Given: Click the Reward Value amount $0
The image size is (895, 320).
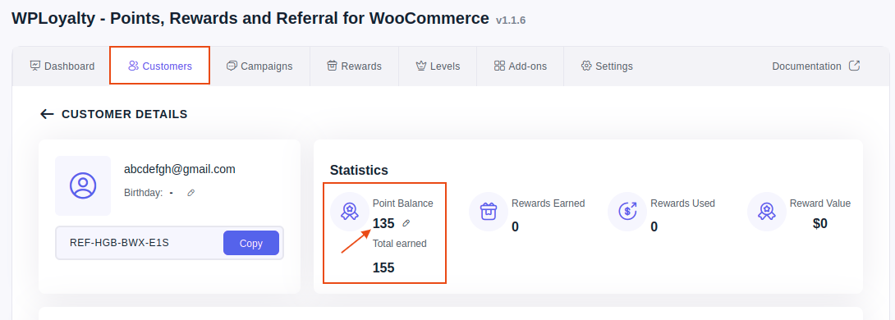Looking at the screenshot, I should point(820,224).
